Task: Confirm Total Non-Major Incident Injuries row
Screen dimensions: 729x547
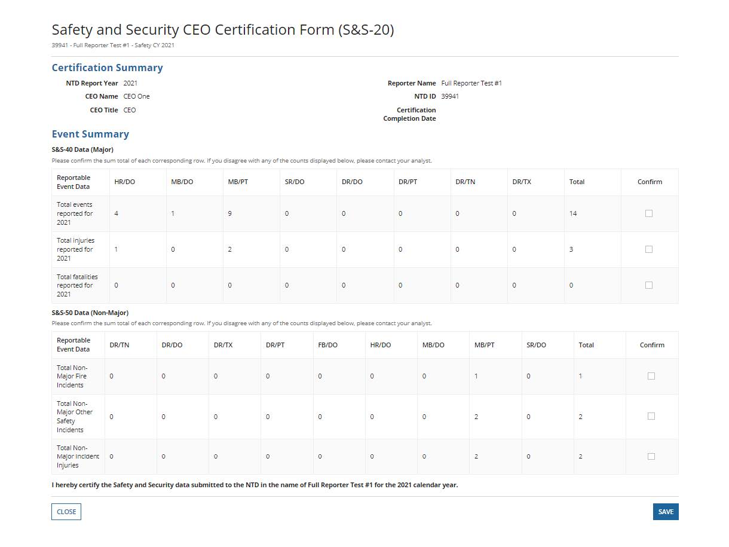Action: pos(651,456)
